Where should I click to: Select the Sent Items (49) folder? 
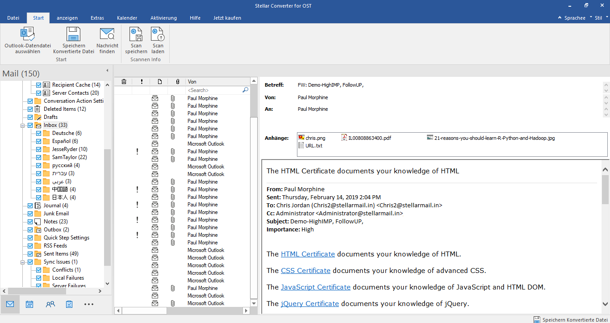point(61,254)
